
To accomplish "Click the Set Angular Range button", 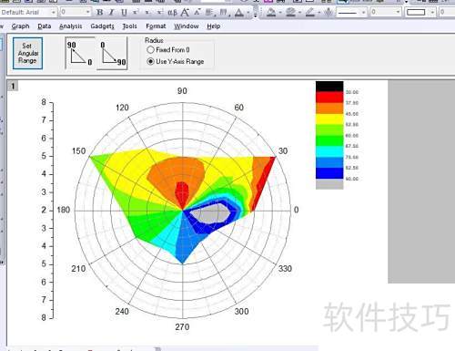I will click(x=27, y=53).
